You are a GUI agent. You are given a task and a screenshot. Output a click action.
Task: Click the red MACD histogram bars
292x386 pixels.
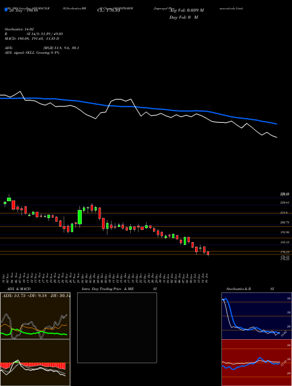click(x=33, y=366)
